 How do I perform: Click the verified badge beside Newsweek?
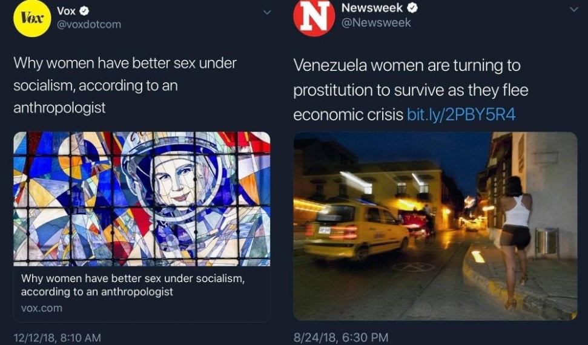coord(414,8)
